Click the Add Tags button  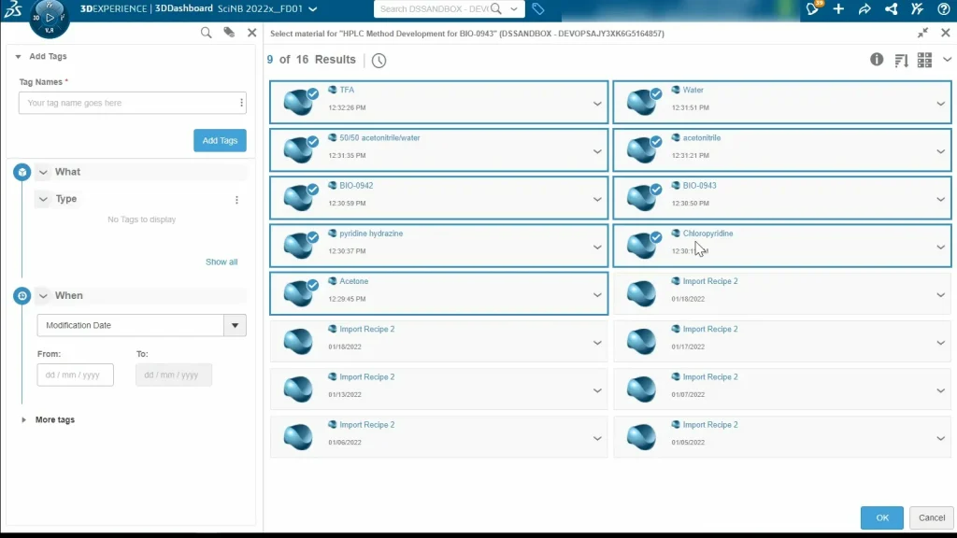click(220, 140)
